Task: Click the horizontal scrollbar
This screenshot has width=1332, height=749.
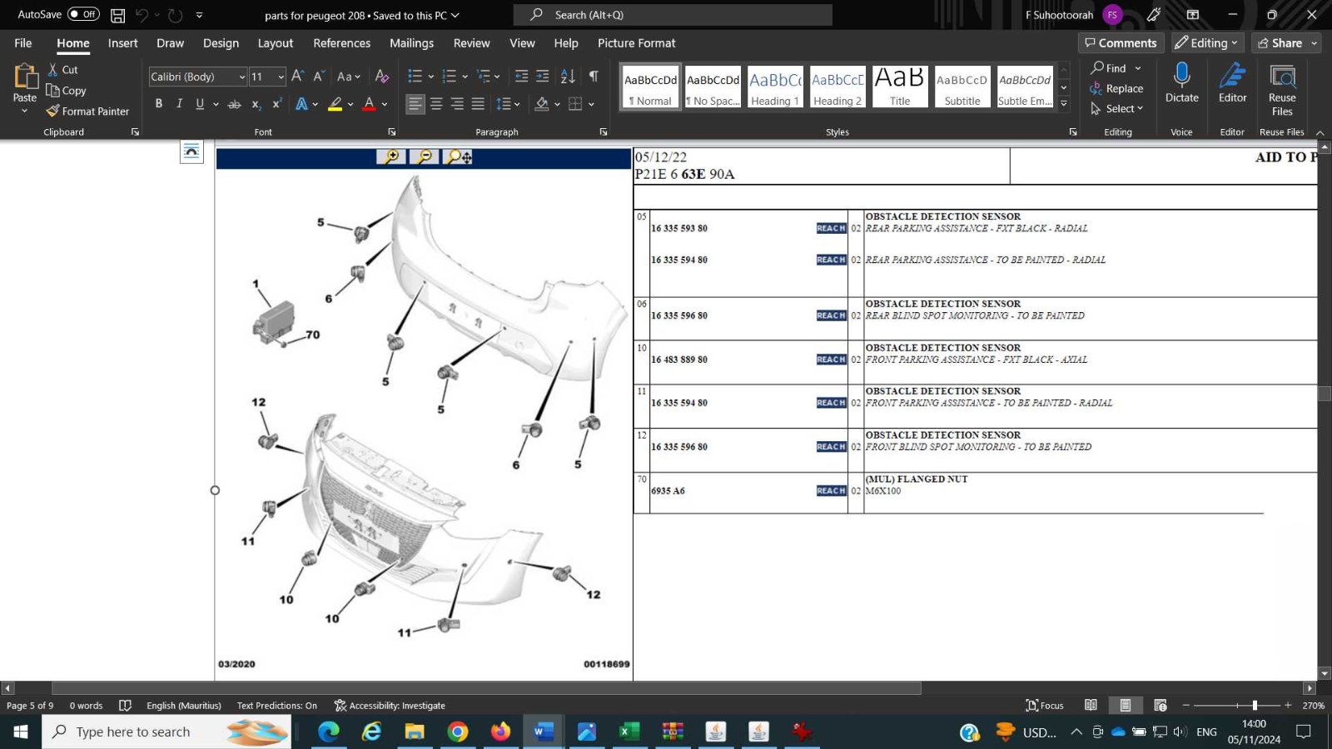Action: click(486, 688)
